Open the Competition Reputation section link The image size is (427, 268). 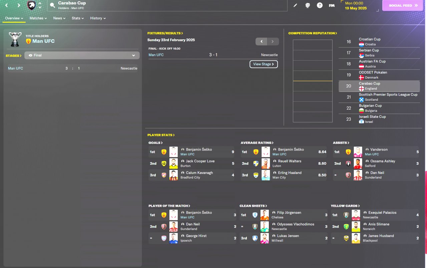[313, 33]
